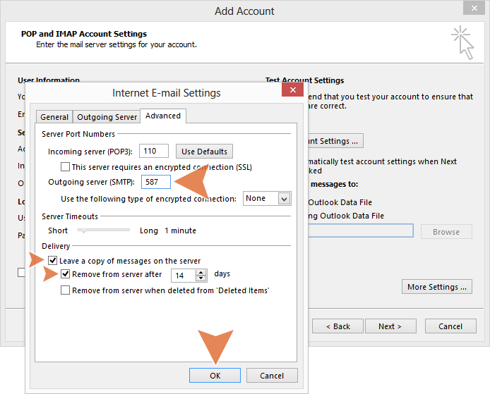Click Cancel in Internet E-mail Settings dialog

pos(272,375)
